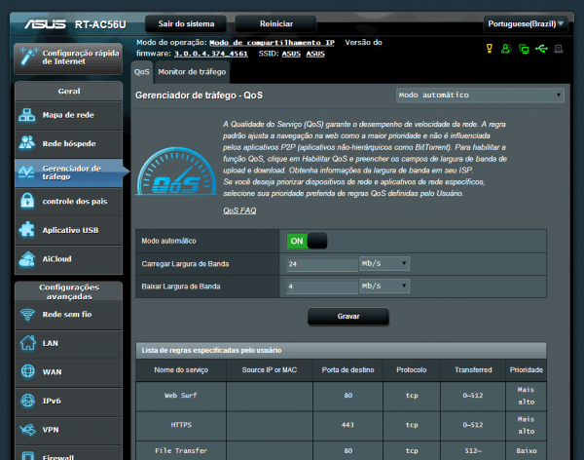The width and height of the screenshot is (584, 460).
Task: Click the Web Surf service name cell
Action: pos(181,396)
